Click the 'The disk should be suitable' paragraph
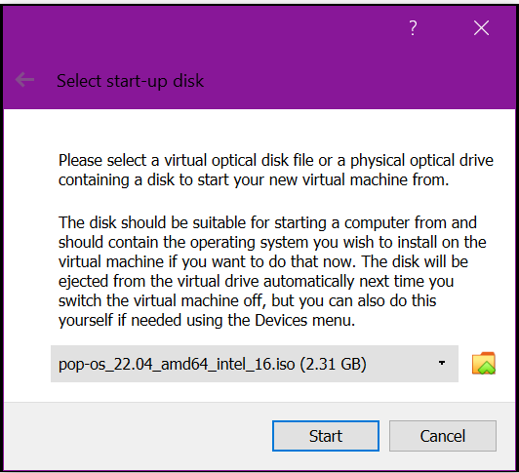 tap(272, 271)
